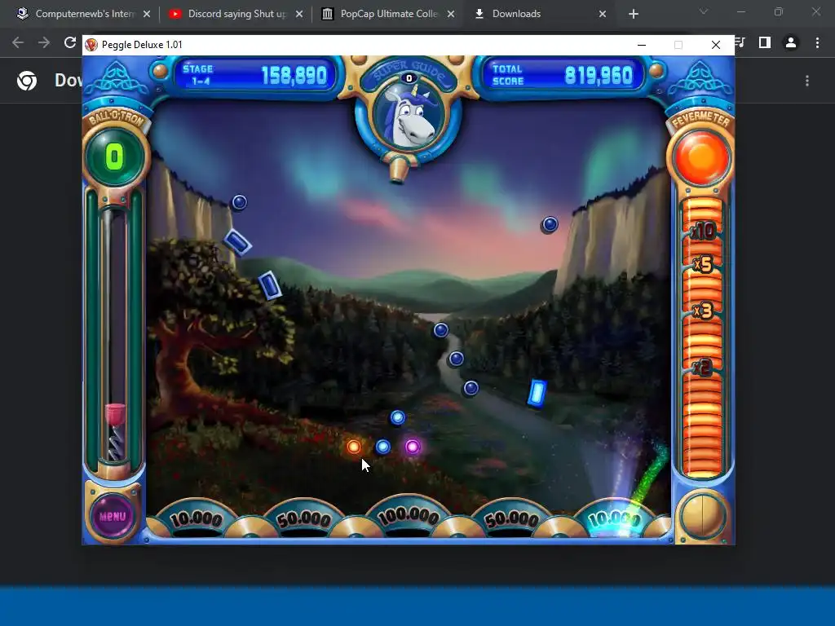The width and height of the screenshot is (835, 626).
Task: Click the lit blue peg between orange and purple pegs
Action: tap(383, 447)
